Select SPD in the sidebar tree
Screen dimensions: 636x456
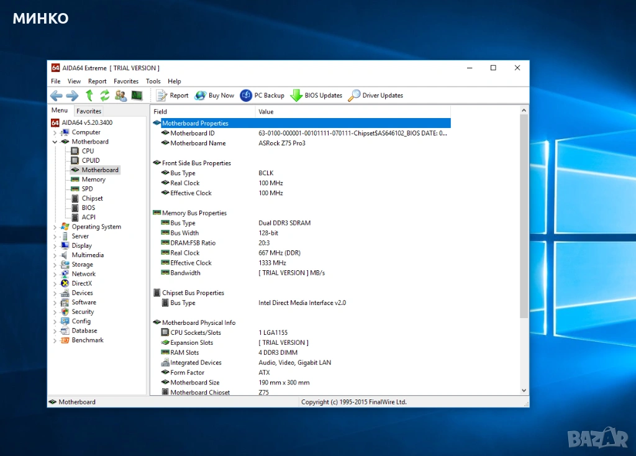(x=87, y=189)
